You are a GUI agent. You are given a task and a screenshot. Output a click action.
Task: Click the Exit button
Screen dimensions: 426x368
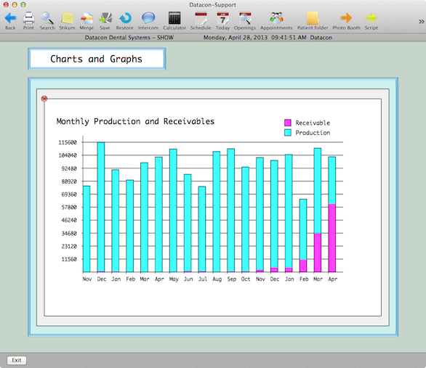pos(17,360)
